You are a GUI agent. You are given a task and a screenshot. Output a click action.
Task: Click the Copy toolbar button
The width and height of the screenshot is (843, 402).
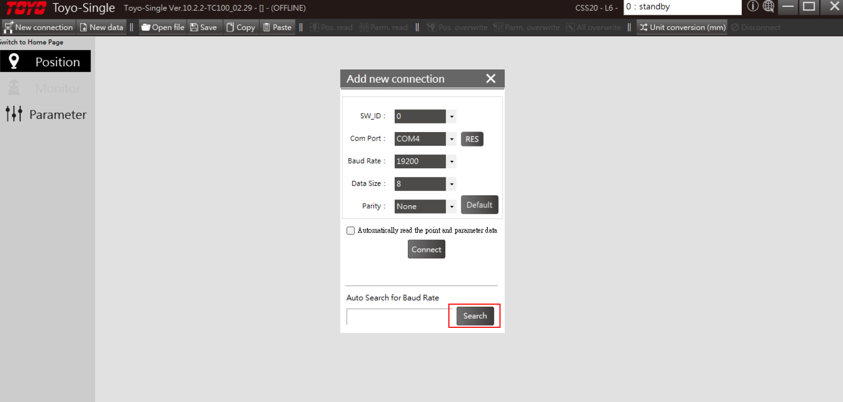coord(241,27)
